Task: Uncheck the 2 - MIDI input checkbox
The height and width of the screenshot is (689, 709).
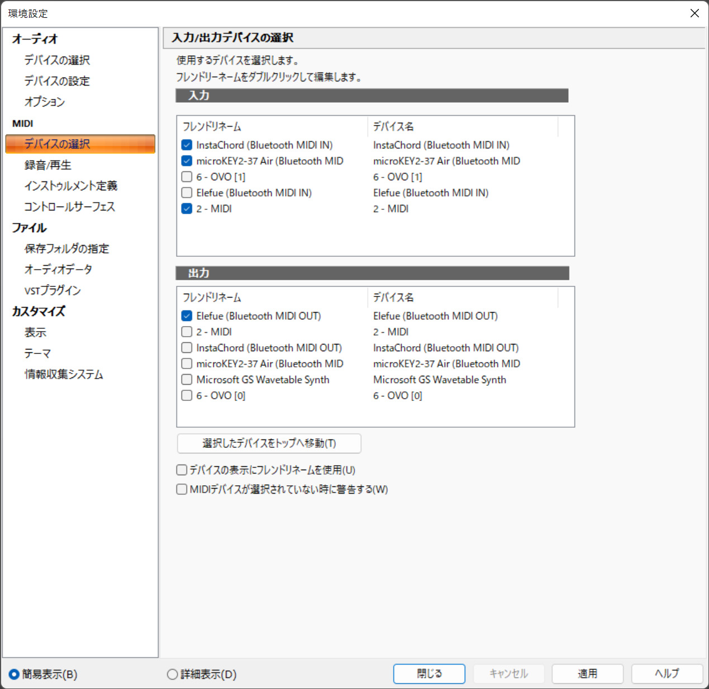Action: 187,209
